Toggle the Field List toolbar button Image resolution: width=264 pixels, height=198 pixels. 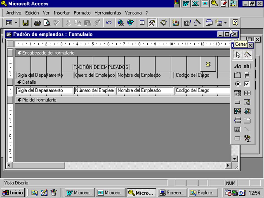142,23
